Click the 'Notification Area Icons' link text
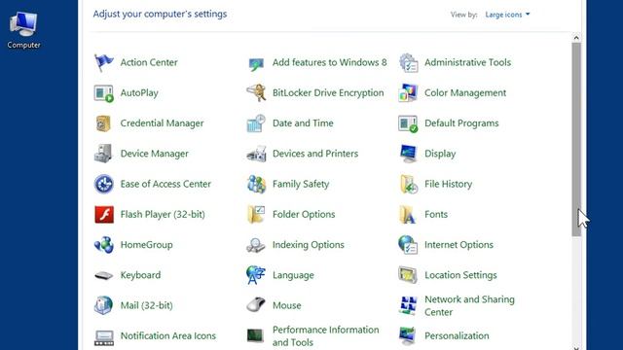Viewport: 623px width, 350px height. [168, 336]
